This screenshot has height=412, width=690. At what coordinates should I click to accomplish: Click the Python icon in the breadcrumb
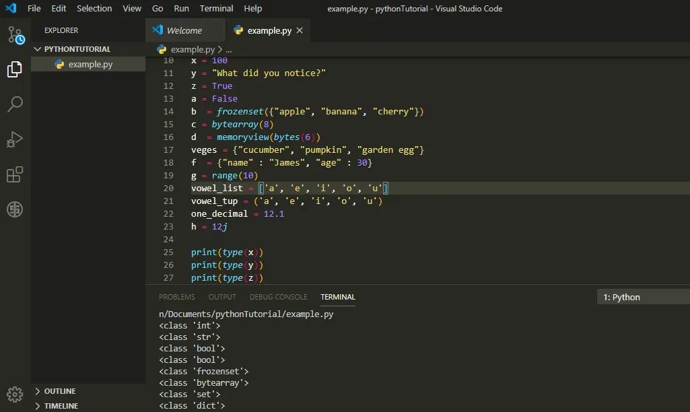[162, 49]
